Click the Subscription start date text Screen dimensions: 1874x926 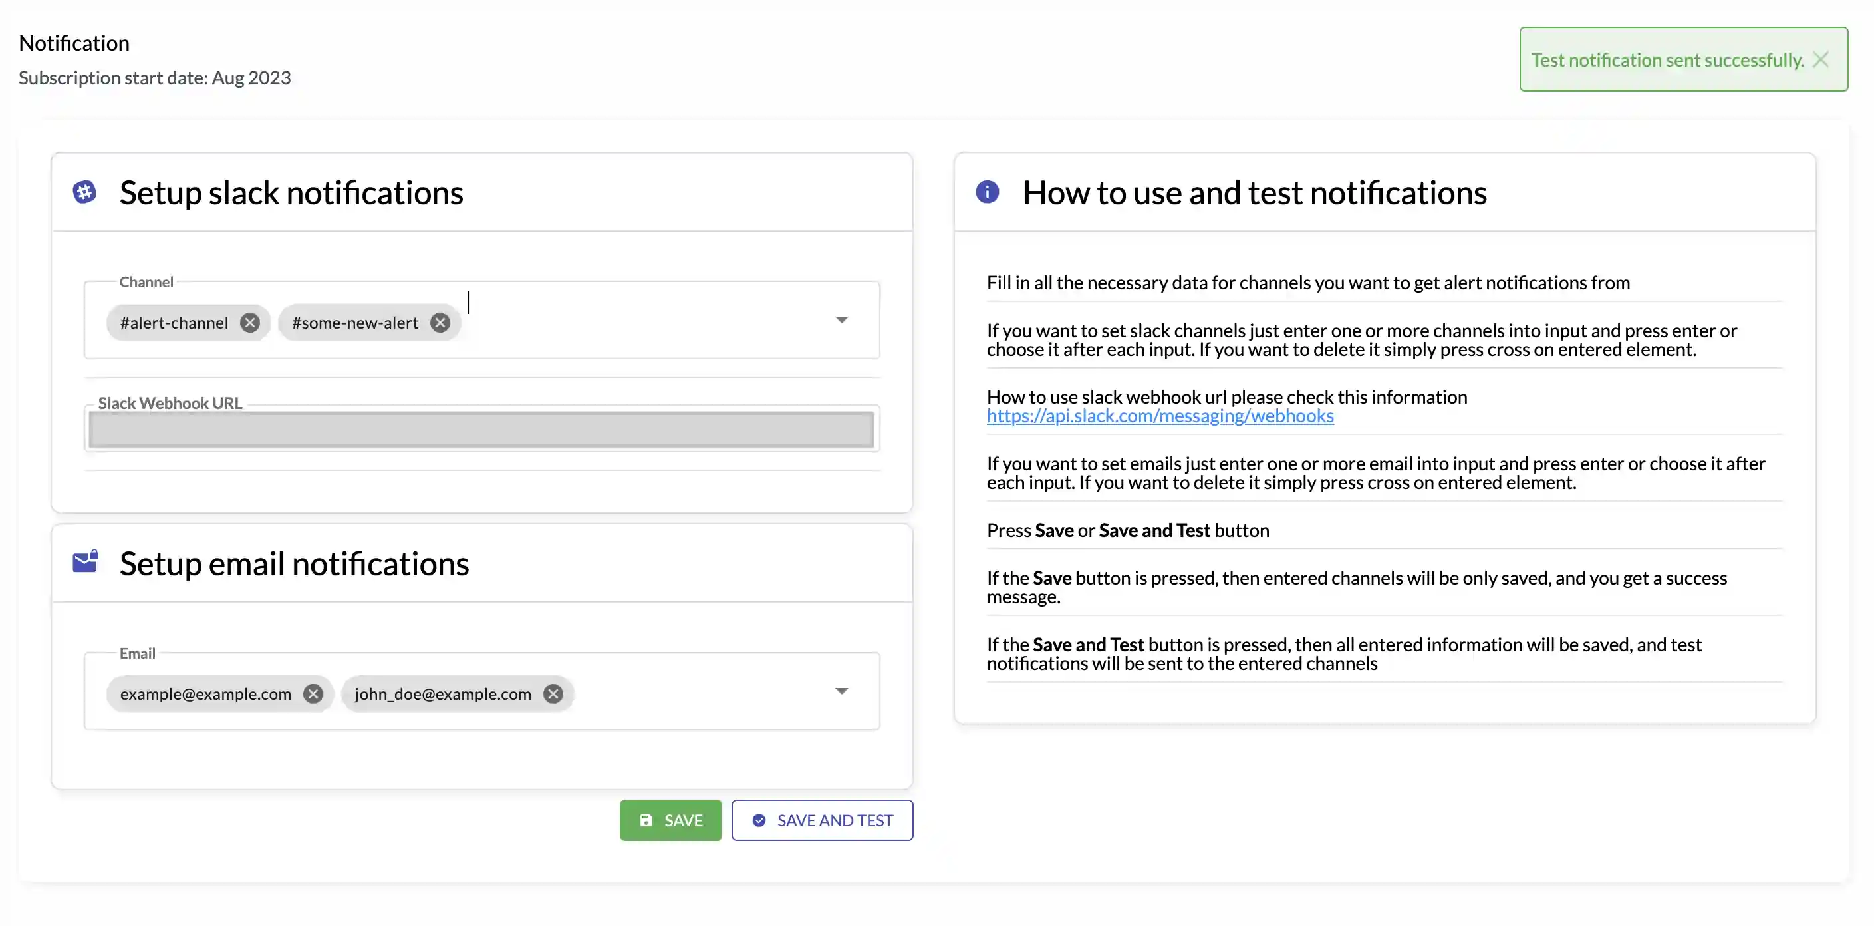(154, 77)
